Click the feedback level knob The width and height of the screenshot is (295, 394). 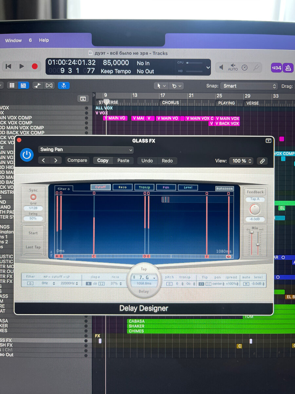point(255,209)
